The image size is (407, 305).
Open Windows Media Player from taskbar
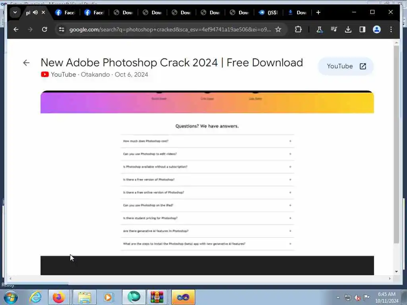108,297
